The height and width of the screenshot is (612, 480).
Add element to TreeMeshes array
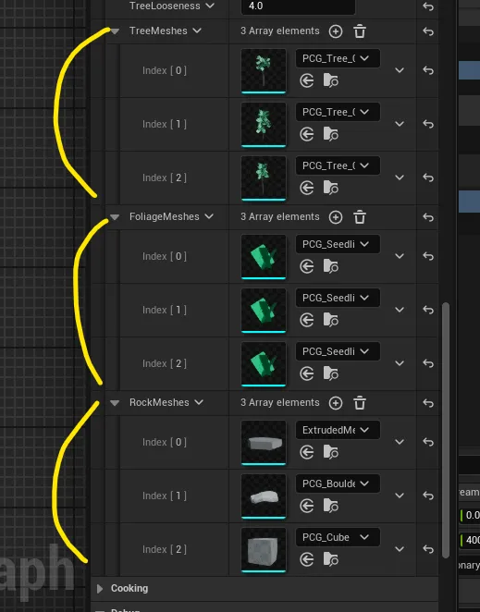[x=336, y=31]
